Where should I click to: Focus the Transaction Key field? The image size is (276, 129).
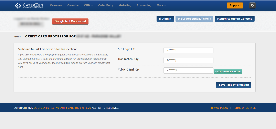point(188,60)
